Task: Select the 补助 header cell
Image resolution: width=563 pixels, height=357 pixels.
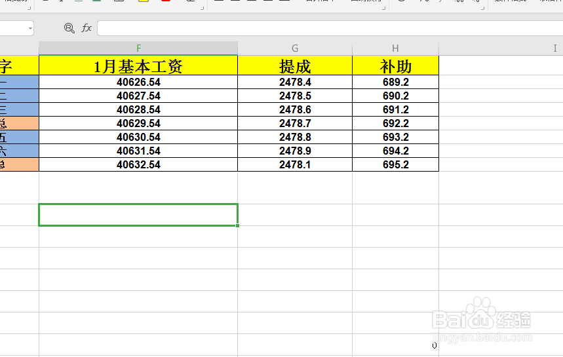Action: (395, 66)
